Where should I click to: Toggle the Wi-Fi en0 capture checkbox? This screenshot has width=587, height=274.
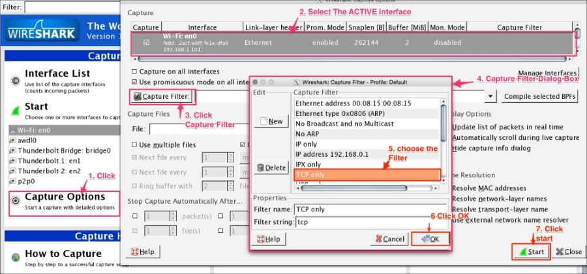click(146, 42)
